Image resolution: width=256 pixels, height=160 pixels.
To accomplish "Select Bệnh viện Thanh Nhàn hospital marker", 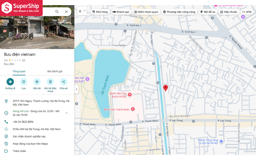I will click(x=133, y=109).
